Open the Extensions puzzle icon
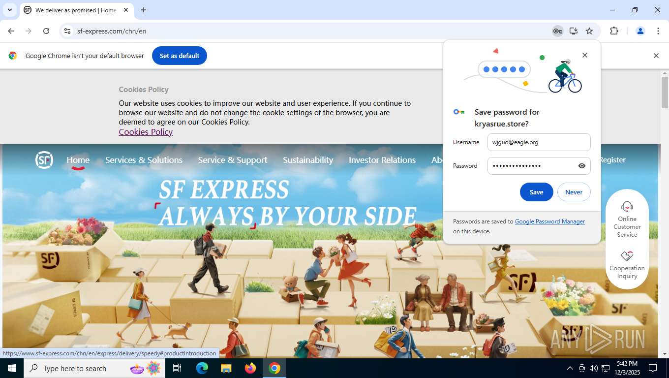The image size is (669, 378). click(614, 31)
